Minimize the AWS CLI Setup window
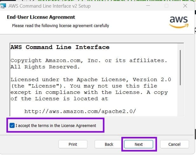 pyautogui.click(x=148, y=6)
